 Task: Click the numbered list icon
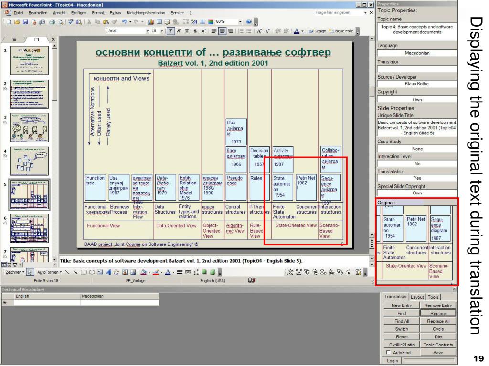point(241,31)
